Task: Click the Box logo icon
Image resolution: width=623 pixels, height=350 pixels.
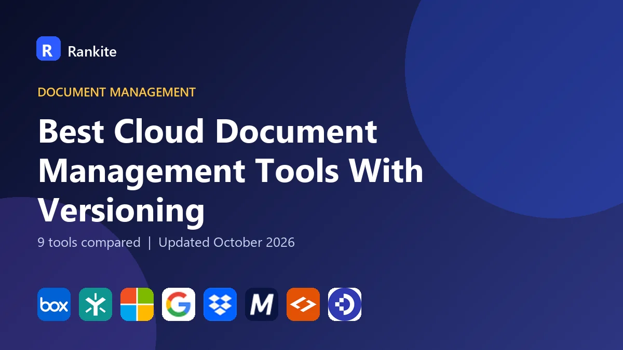Action: (54, 304)
